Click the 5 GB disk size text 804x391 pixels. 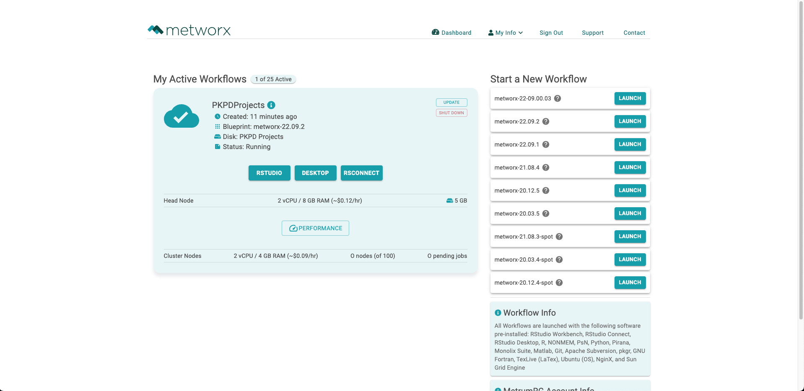coord(461,201)
